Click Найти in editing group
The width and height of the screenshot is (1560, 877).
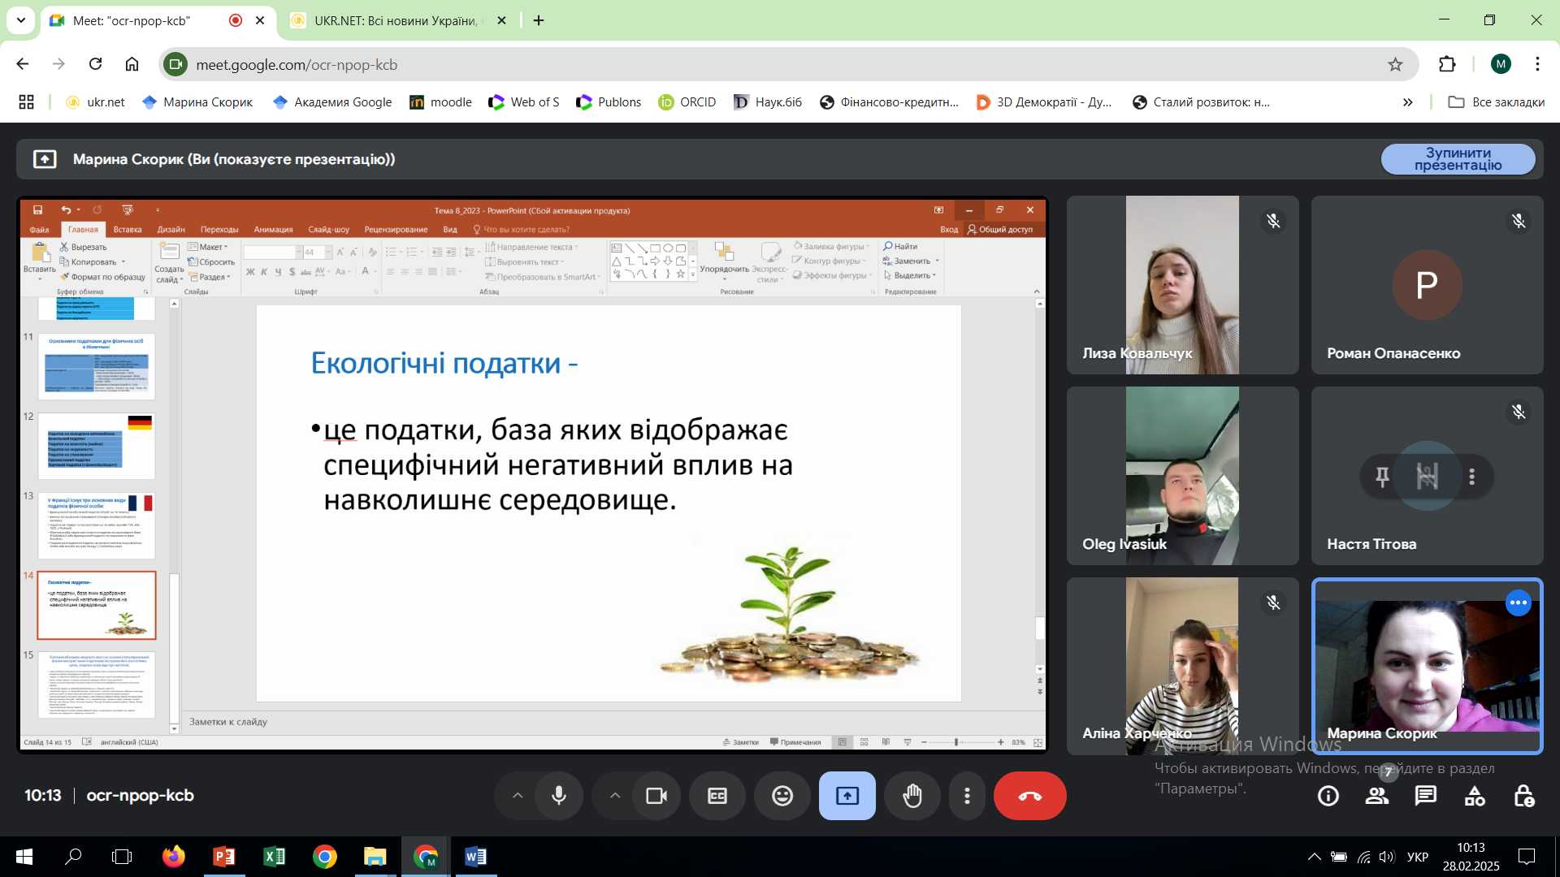point(900,247)
